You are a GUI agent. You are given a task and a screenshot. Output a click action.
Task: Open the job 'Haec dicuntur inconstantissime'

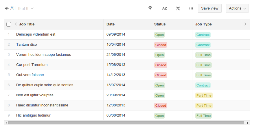point(42,105)
